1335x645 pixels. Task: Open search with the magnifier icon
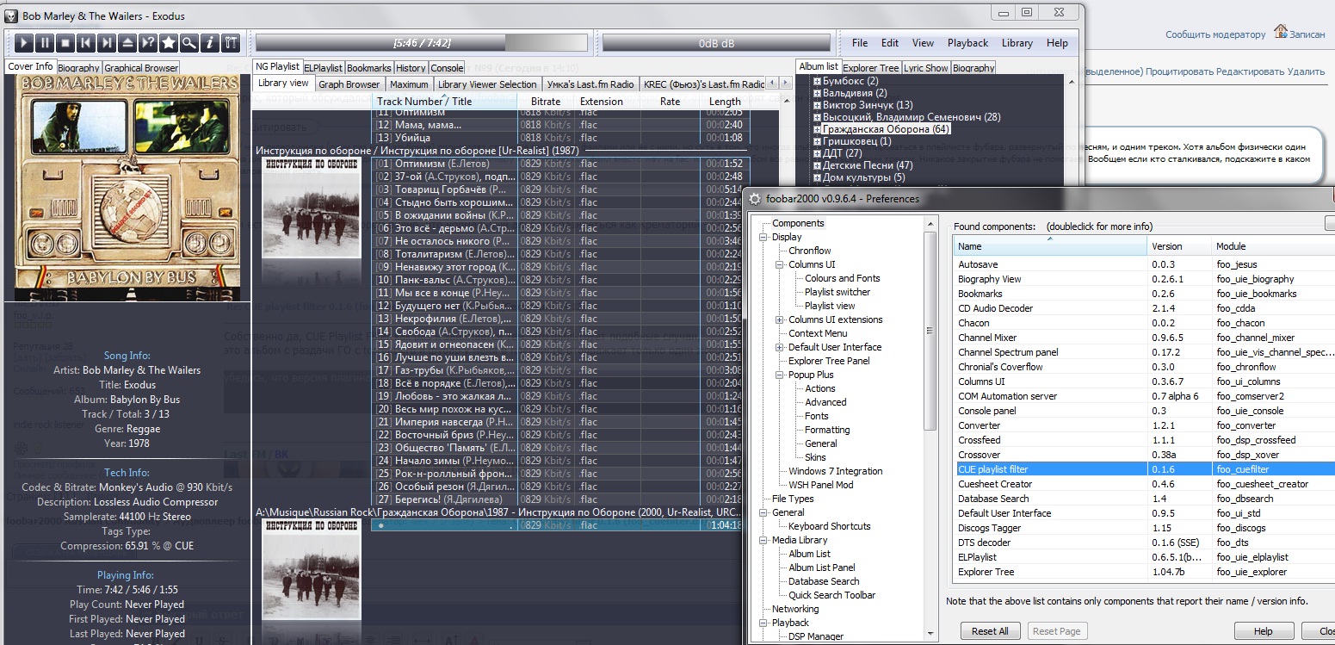(x=189, y=42)
